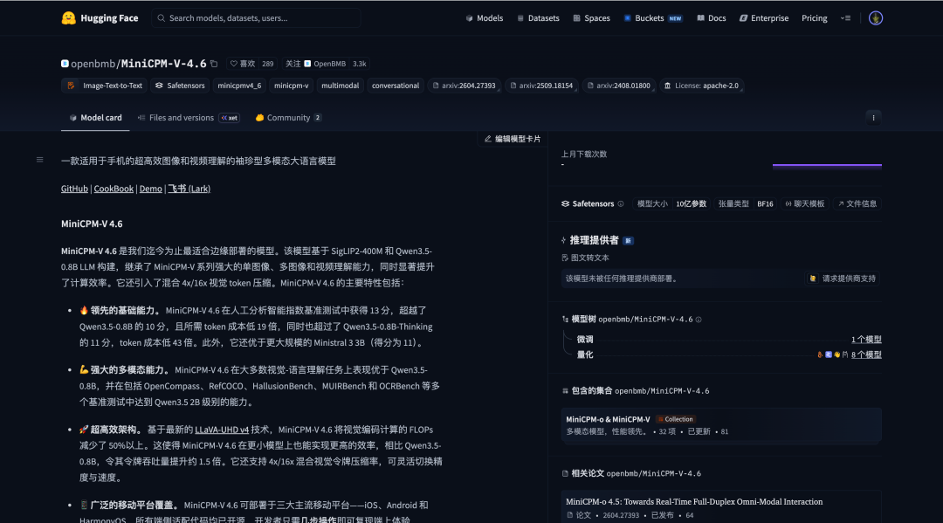
Task: Open the MiniCPM-o 4.5 paper link
Action: coord(694,501)
